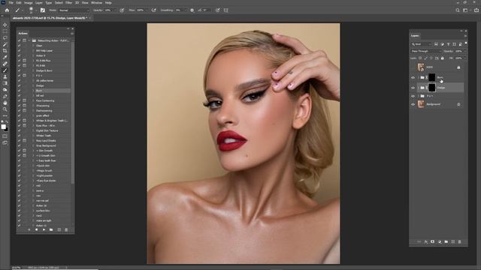
Task: Open the Layer menu
Action: point(39,3)
